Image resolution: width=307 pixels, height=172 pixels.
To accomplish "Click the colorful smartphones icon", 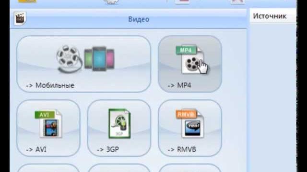I will click(99, 58).
